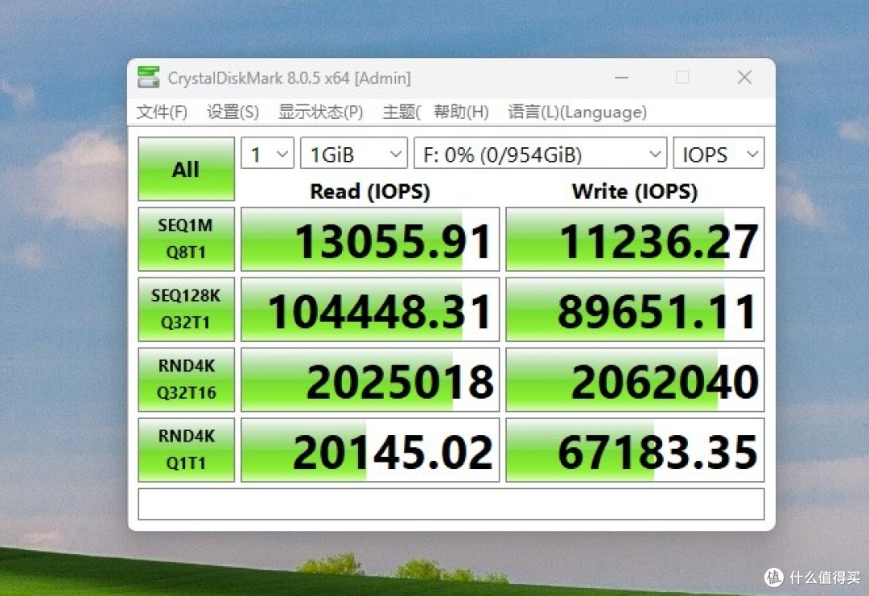This screenshot has width=869, height=596.
Task: Click the CrystalDiskMark app icon in title bar
Action: click(x=149, y=77)
